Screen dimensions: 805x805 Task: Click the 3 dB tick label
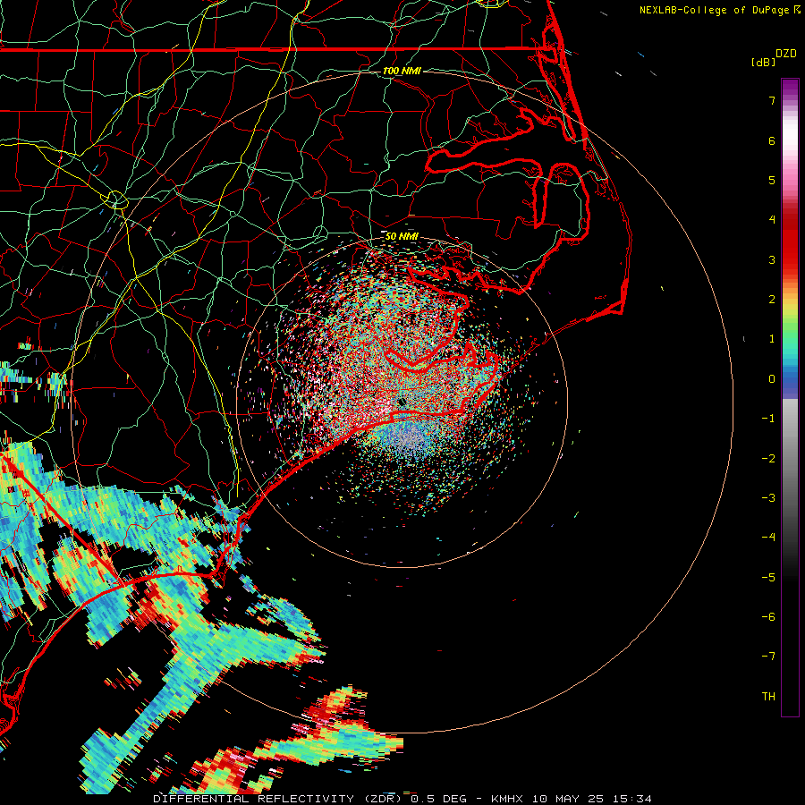[x=772, y=259]
